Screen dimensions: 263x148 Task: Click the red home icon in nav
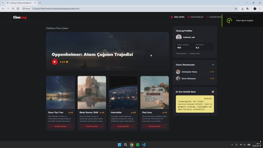point(172,17)
